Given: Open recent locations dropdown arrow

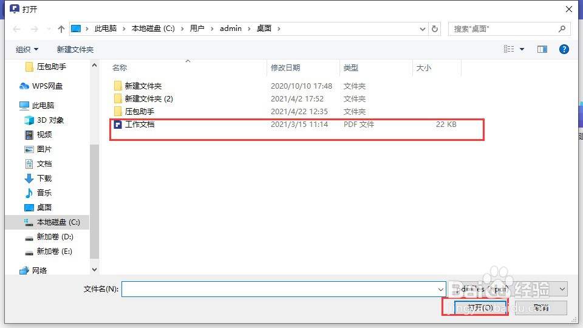Looking at the screenshot, I should click(49, 29).
